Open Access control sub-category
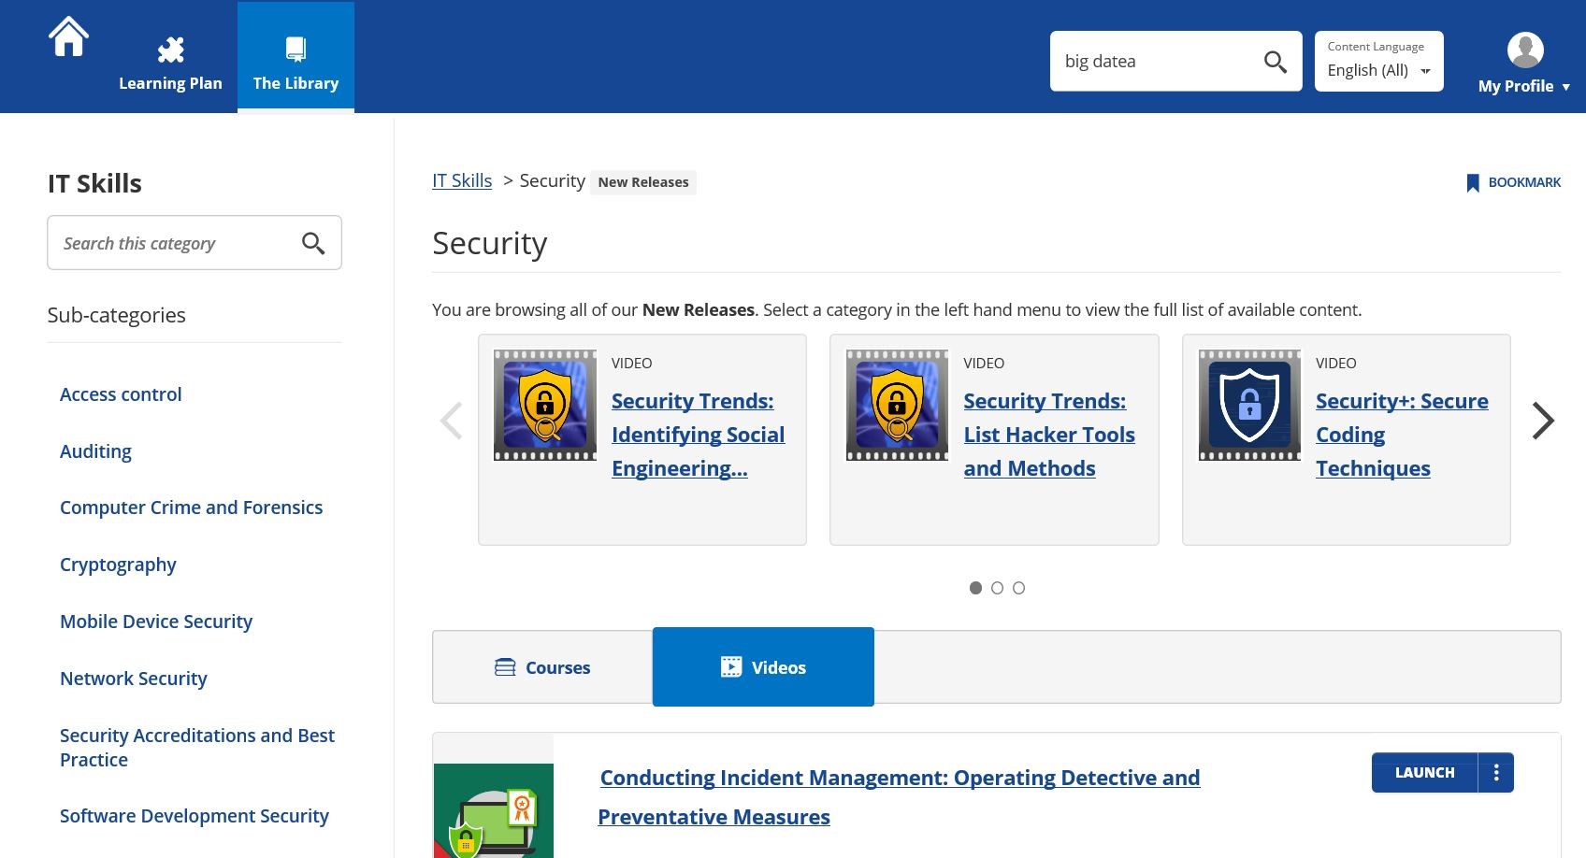 pos(121,394)
